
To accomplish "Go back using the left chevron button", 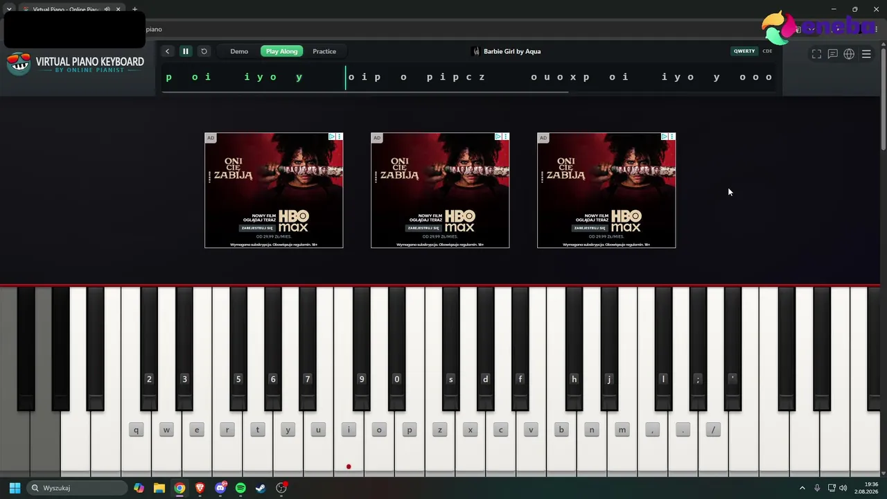I will pos(167,51).
